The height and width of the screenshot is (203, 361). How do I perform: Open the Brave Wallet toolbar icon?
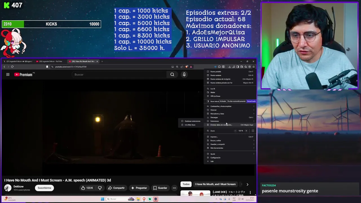(242, 67)
